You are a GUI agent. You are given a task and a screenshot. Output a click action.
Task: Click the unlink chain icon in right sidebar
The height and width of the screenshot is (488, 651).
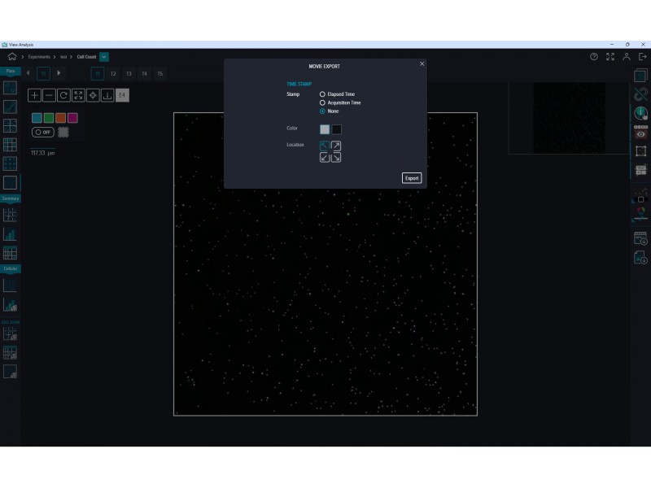point(640,94)
